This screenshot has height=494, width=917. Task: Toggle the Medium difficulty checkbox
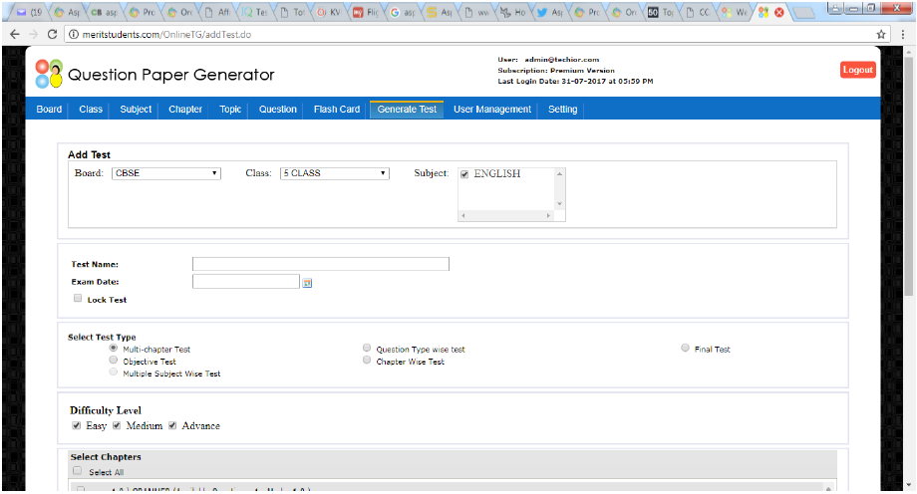(117, 425)
